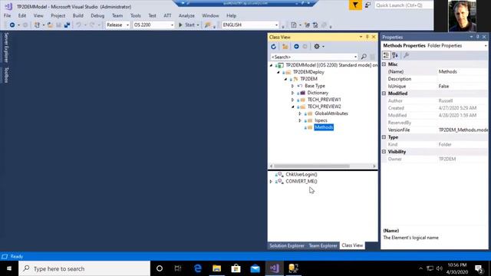Click the Save All toolbar icon
This screenshot has height=276, width=491.
[x=67, y=25]
